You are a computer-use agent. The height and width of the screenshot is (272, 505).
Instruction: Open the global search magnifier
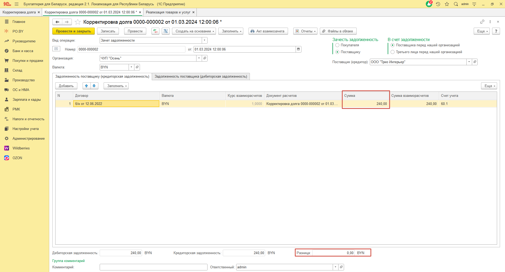coord(456,4)
